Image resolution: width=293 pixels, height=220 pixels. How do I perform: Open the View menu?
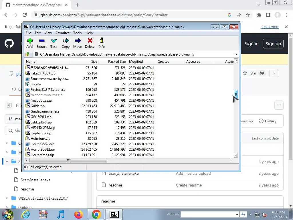[48, 33]
